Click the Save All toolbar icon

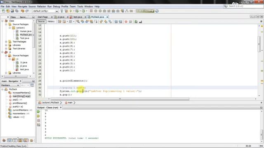click(17, 11)
